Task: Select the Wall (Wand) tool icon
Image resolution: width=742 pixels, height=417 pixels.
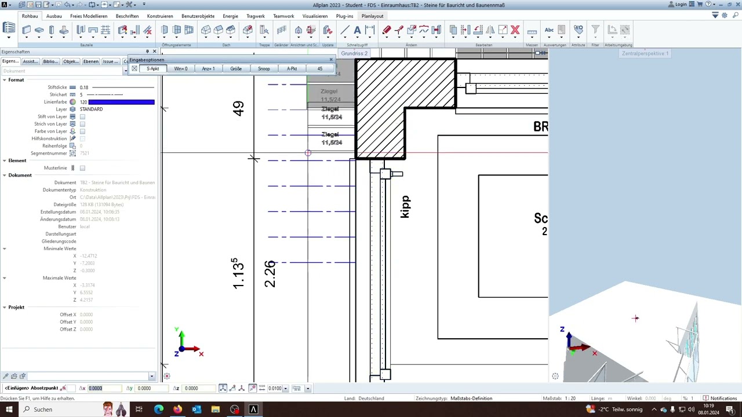Action: (x=26, y=30)
